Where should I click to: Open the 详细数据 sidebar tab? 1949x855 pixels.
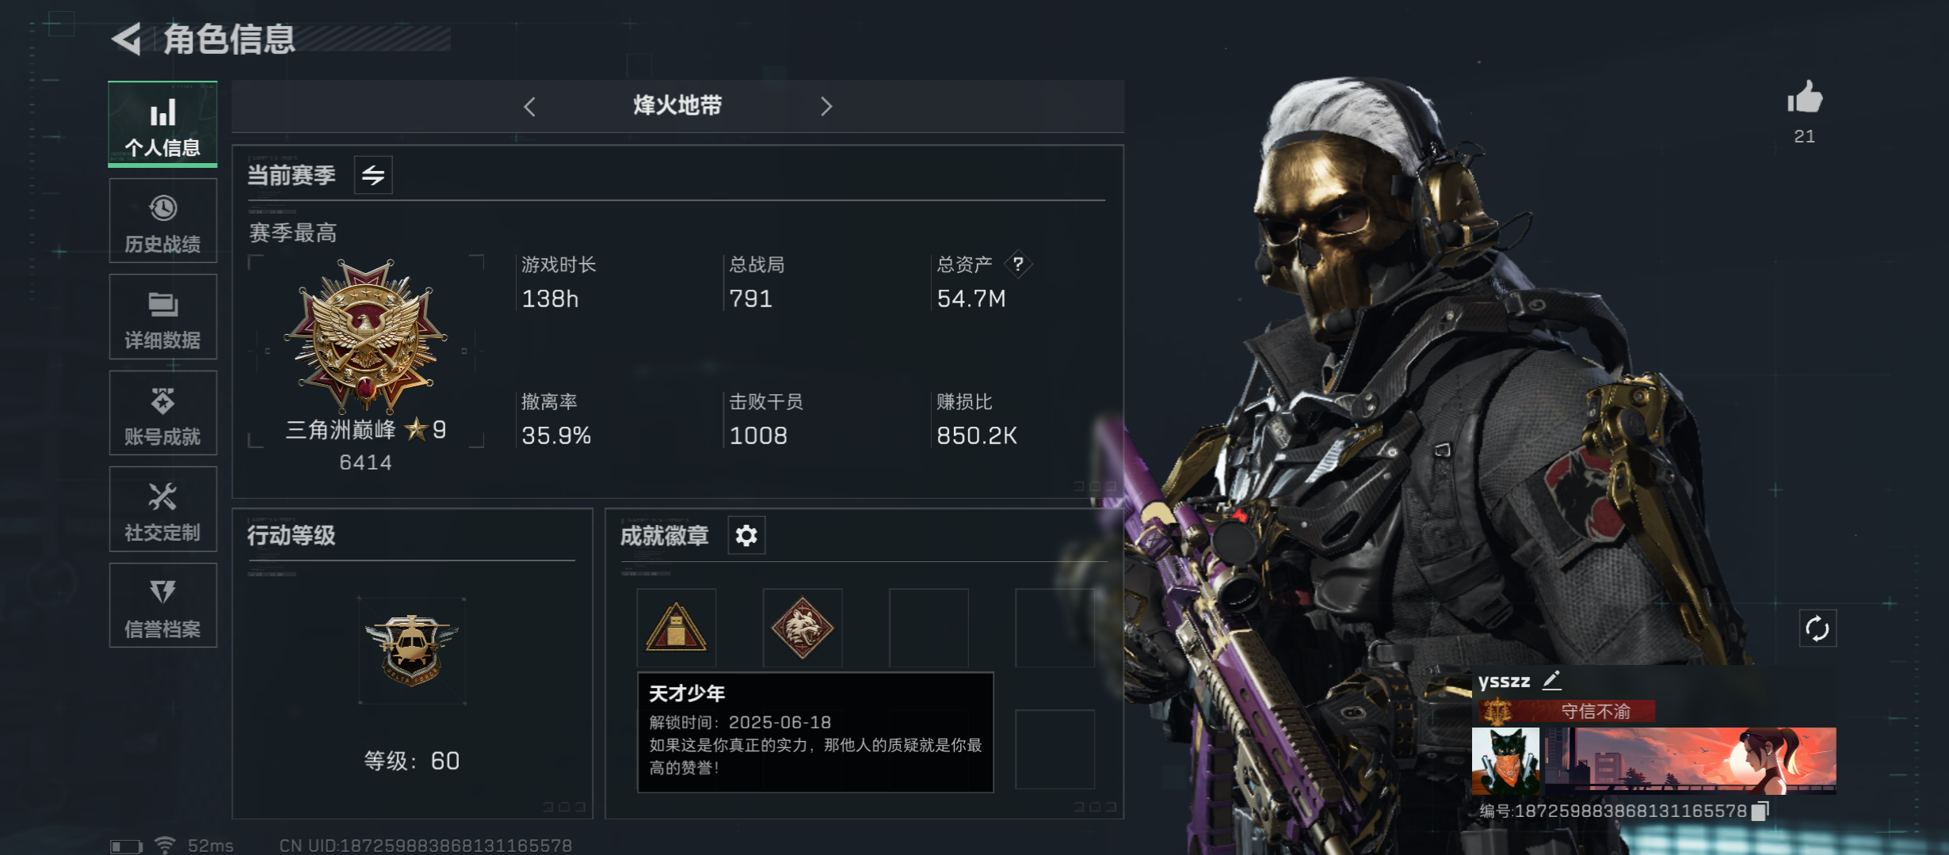(162, 317)
